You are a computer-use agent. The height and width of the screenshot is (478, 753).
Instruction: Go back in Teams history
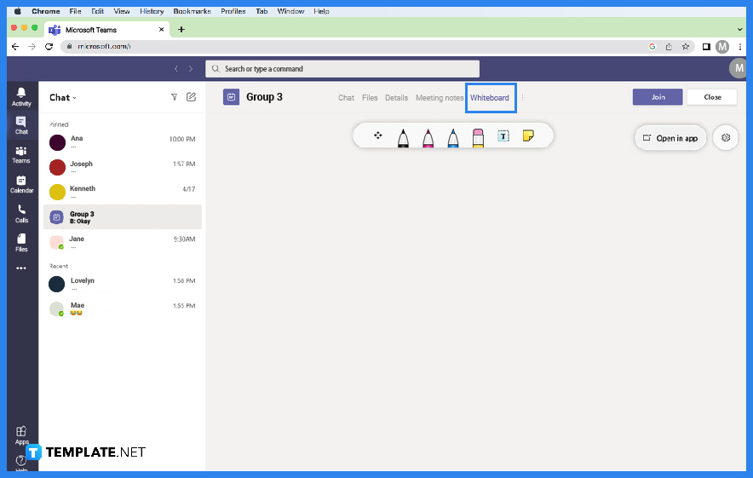tap(176, 69)
